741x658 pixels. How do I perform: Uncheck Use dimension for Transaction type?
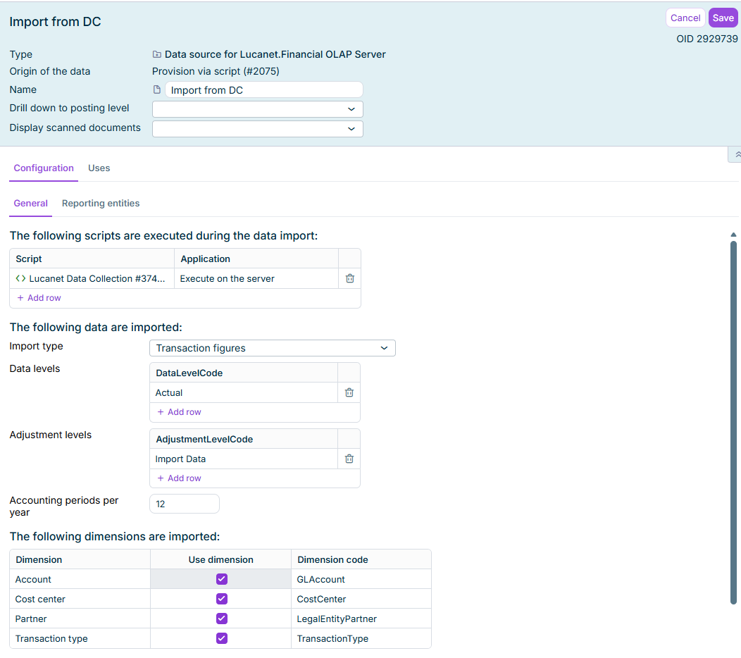coord(222,638)
